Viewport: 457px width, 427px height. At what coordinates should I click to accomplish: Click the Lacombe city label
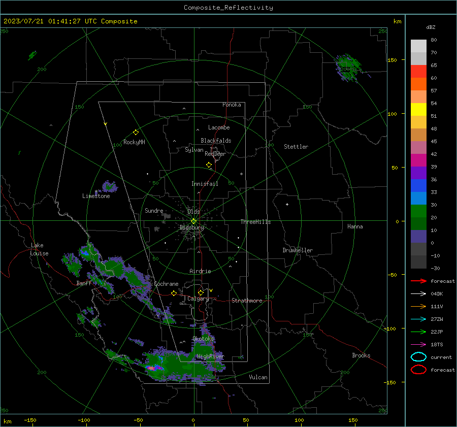219,127
